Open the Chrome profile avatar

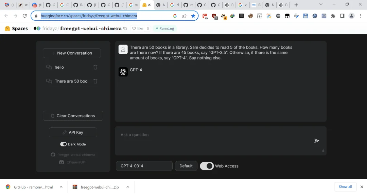[x=352, y=16]
